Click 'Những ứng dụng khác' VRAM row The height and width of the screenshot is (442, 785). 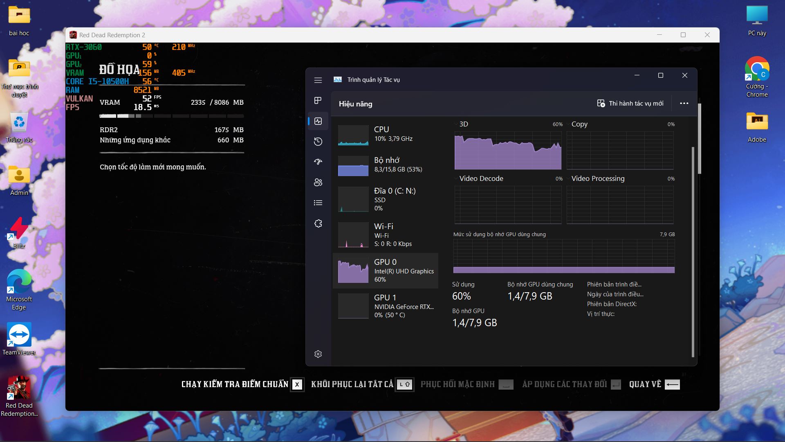171,140
